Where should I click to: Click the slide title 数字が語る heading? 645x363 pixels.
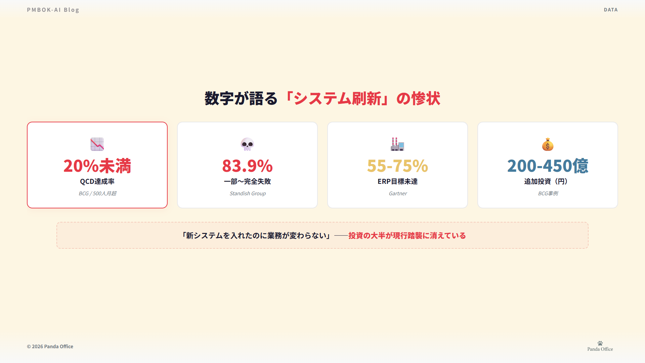pos(241,98)
